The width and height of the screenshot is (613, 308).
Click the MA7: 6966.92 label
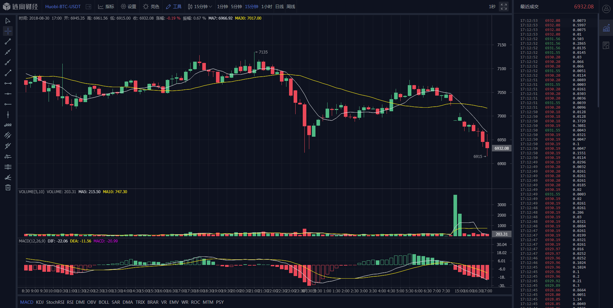220,18
